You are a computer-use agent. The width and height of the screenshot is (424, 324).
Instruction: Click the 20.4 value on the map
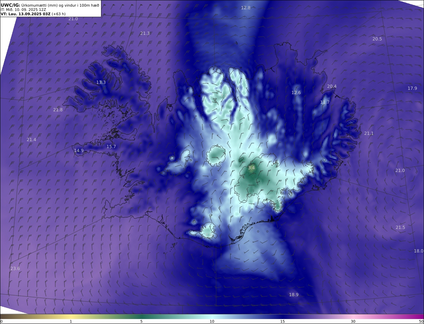(332, 86)
